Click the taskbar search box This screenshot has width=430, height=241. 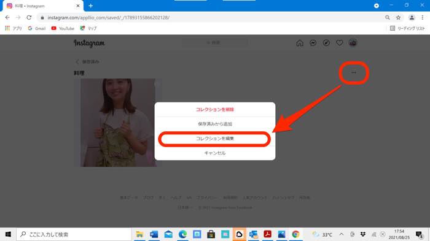[x=74, y=234]
